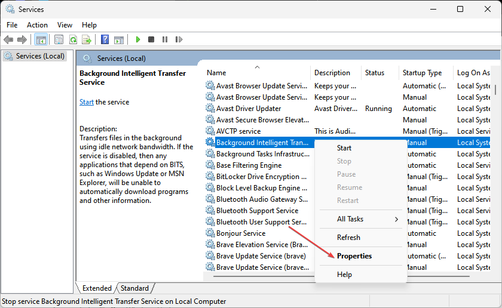
Task: Switch to the Extended tab
Action: pos(97,288)
